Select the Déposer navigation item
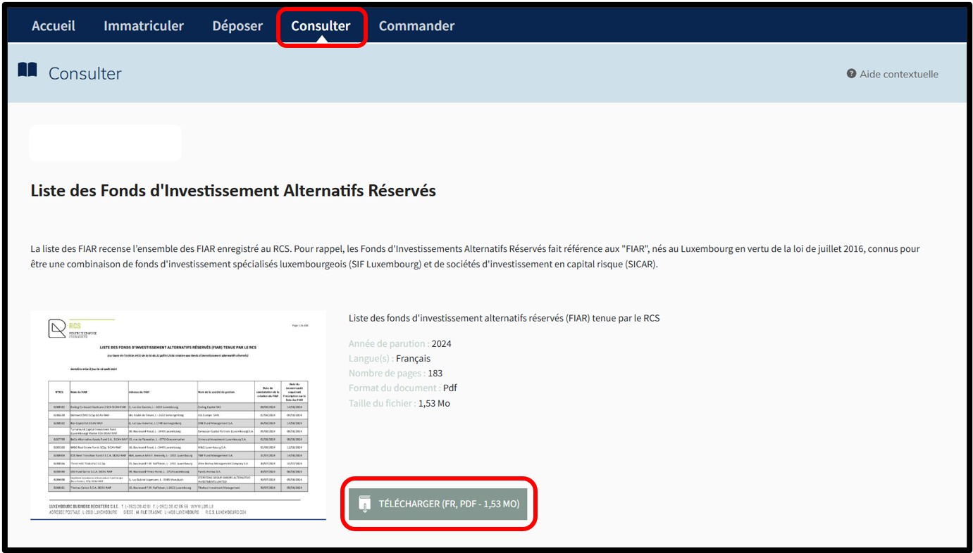Screen dimensions: 973x553 [237, 26]
